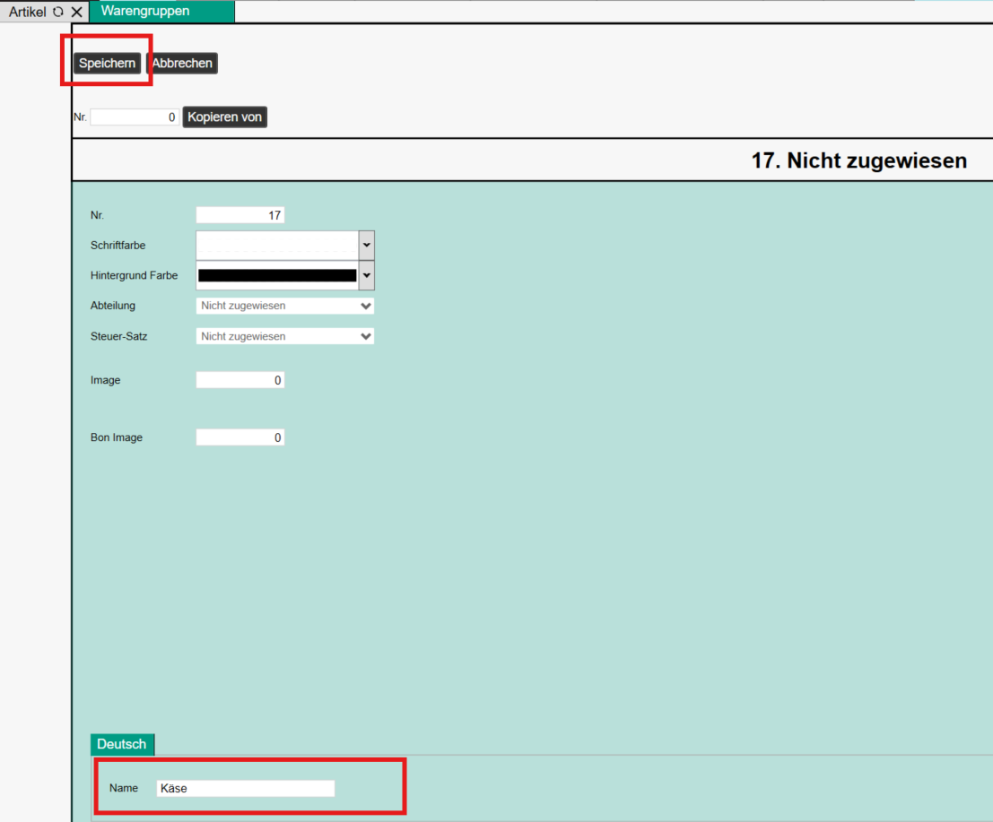Image resolution: width=993 pixels, height=822 pixels.
Task: Click the Bon Image number field
Action: coord(240,437)
